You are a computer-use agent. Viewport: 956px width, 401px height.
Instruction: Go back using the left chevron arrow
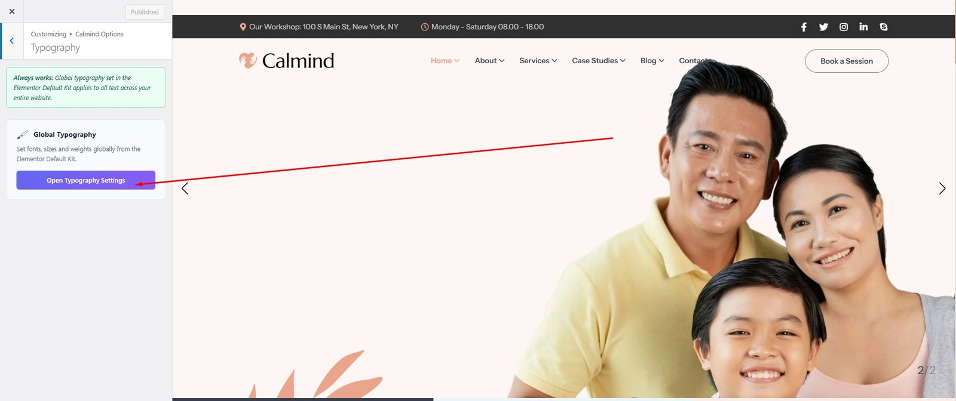(12, 41)
